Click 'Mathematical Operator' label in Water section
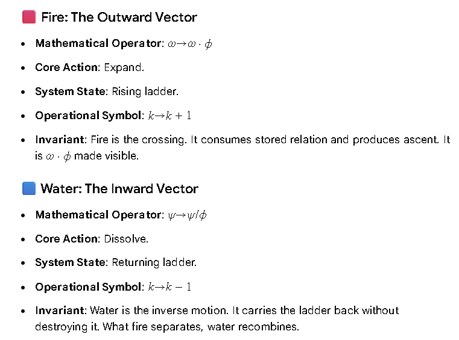Viewport: 459px width, 340px height. pos(98,215)
